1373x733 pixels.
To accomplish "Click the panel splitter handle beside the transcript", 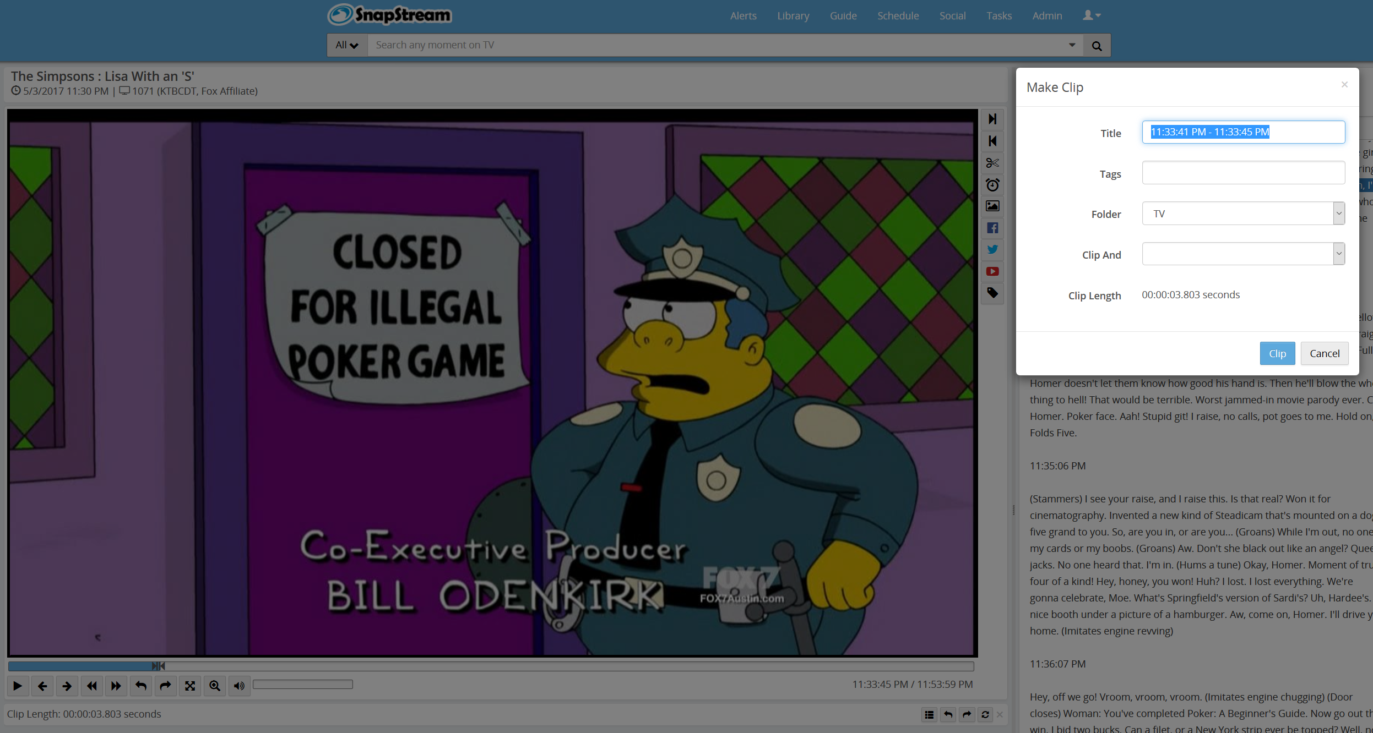I will pyautogui.click(x=1013, y=510).
